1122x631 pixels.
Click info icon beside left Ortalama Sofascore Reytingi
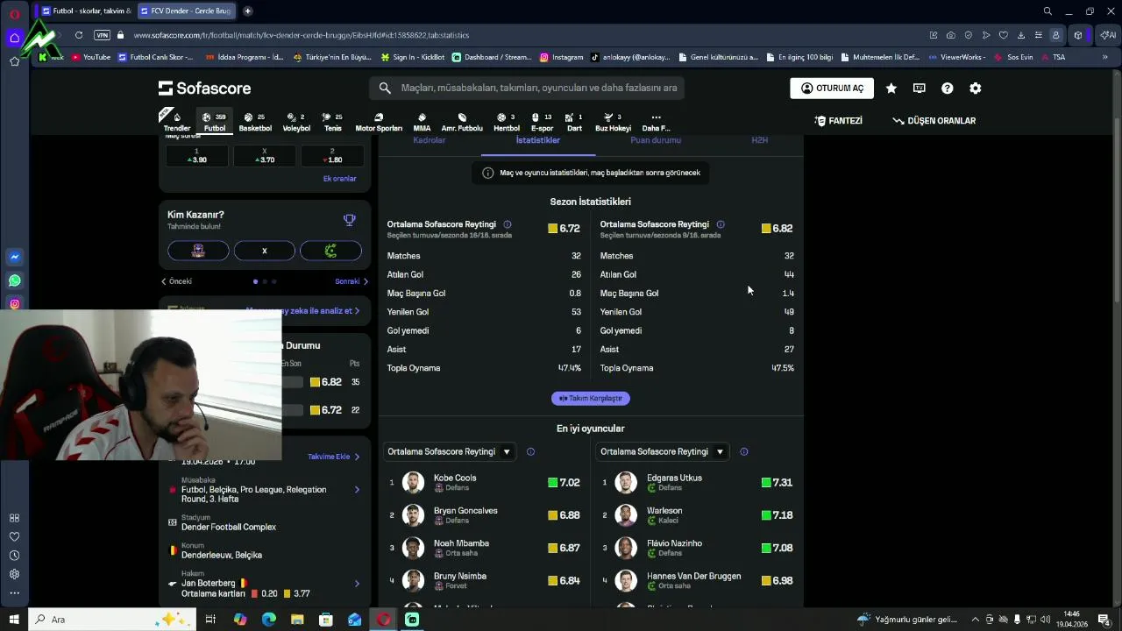(508, 224)
